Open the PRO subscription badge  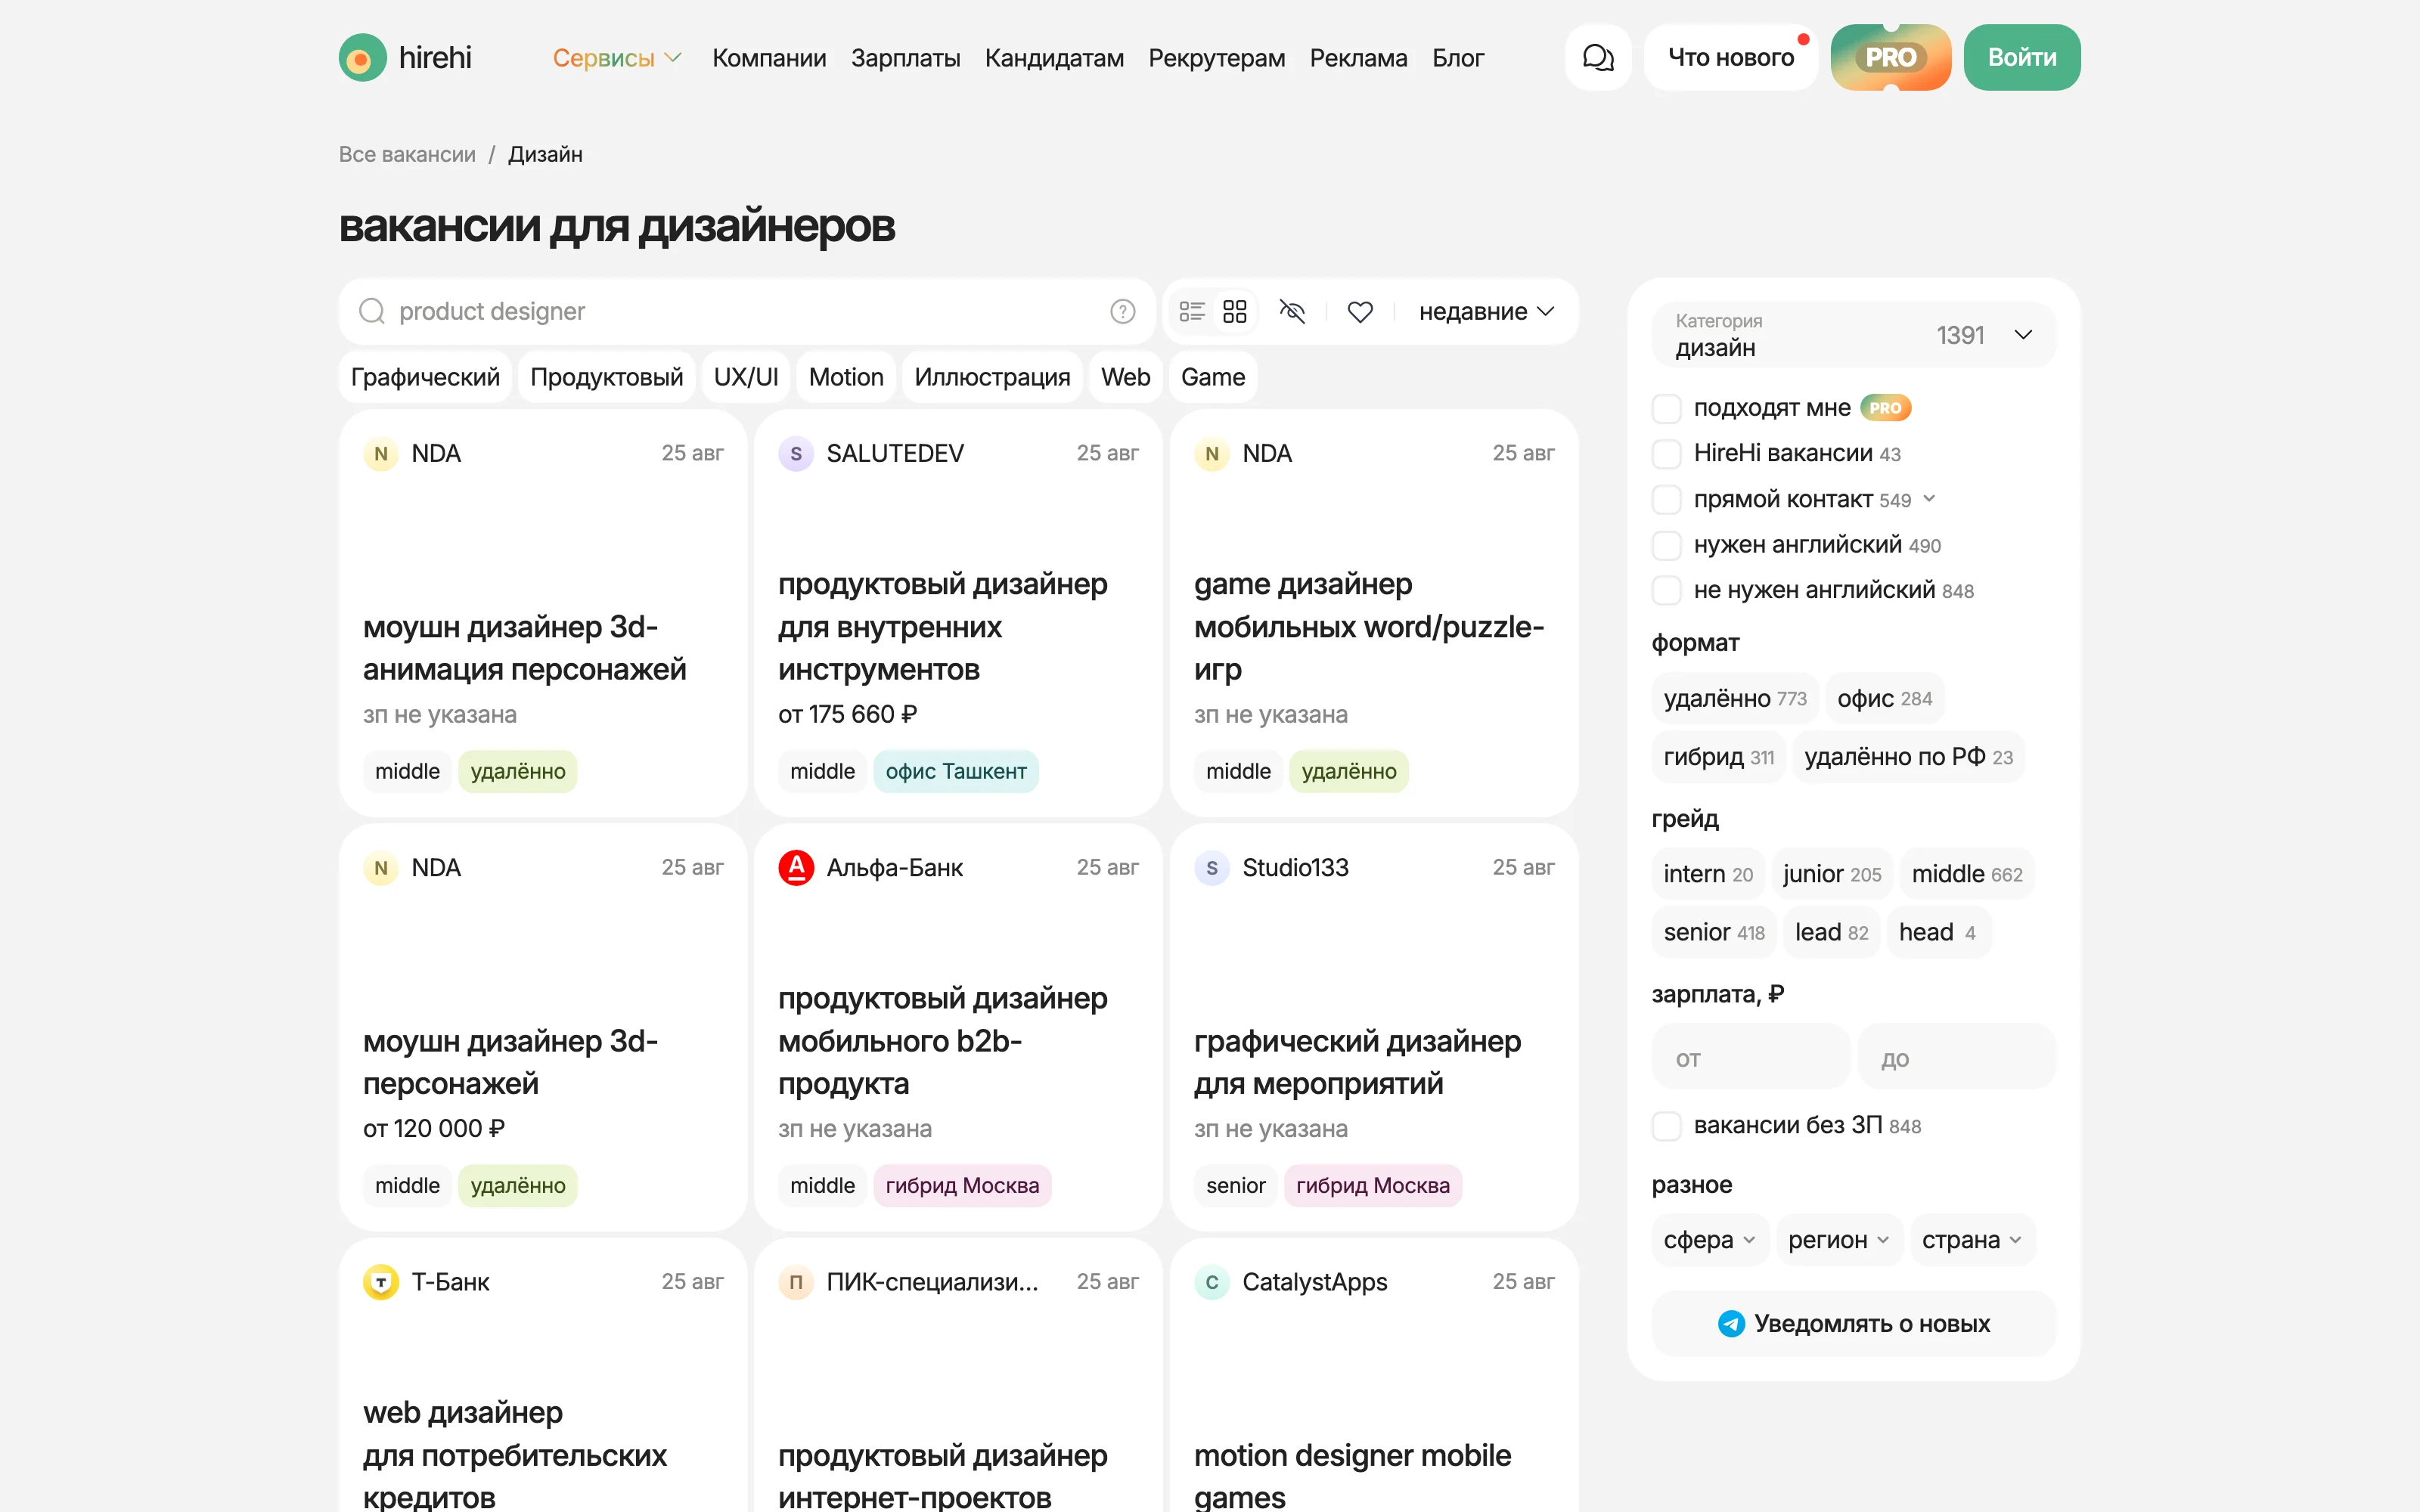(x=1890, y=58)
